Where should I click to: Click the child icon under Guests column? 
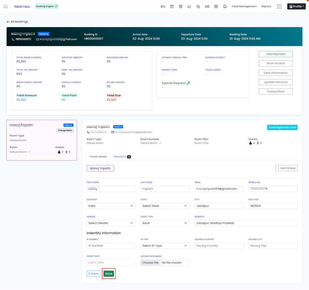tap(258, 143)
